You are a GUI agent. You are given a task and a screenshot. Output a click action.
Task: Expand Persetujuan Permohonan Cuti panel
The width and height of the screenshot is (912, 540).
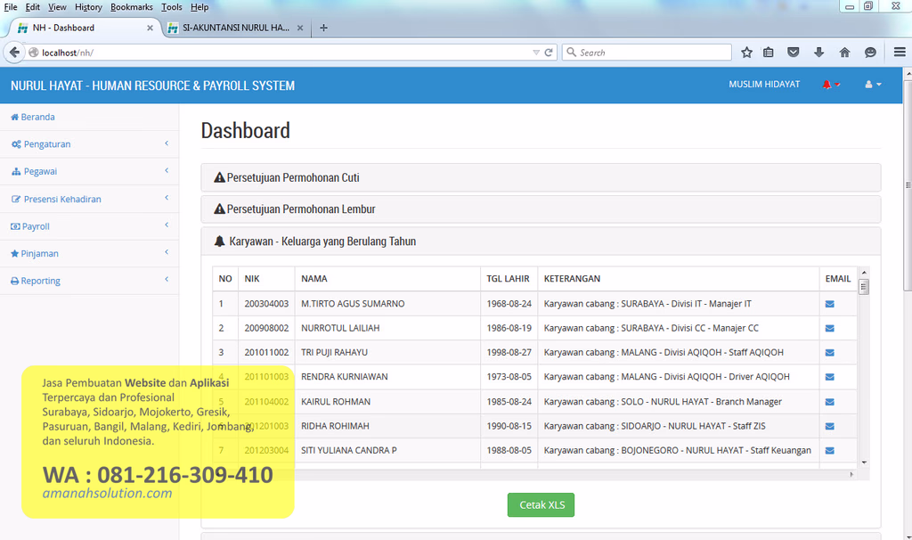(x=541, y=177)
